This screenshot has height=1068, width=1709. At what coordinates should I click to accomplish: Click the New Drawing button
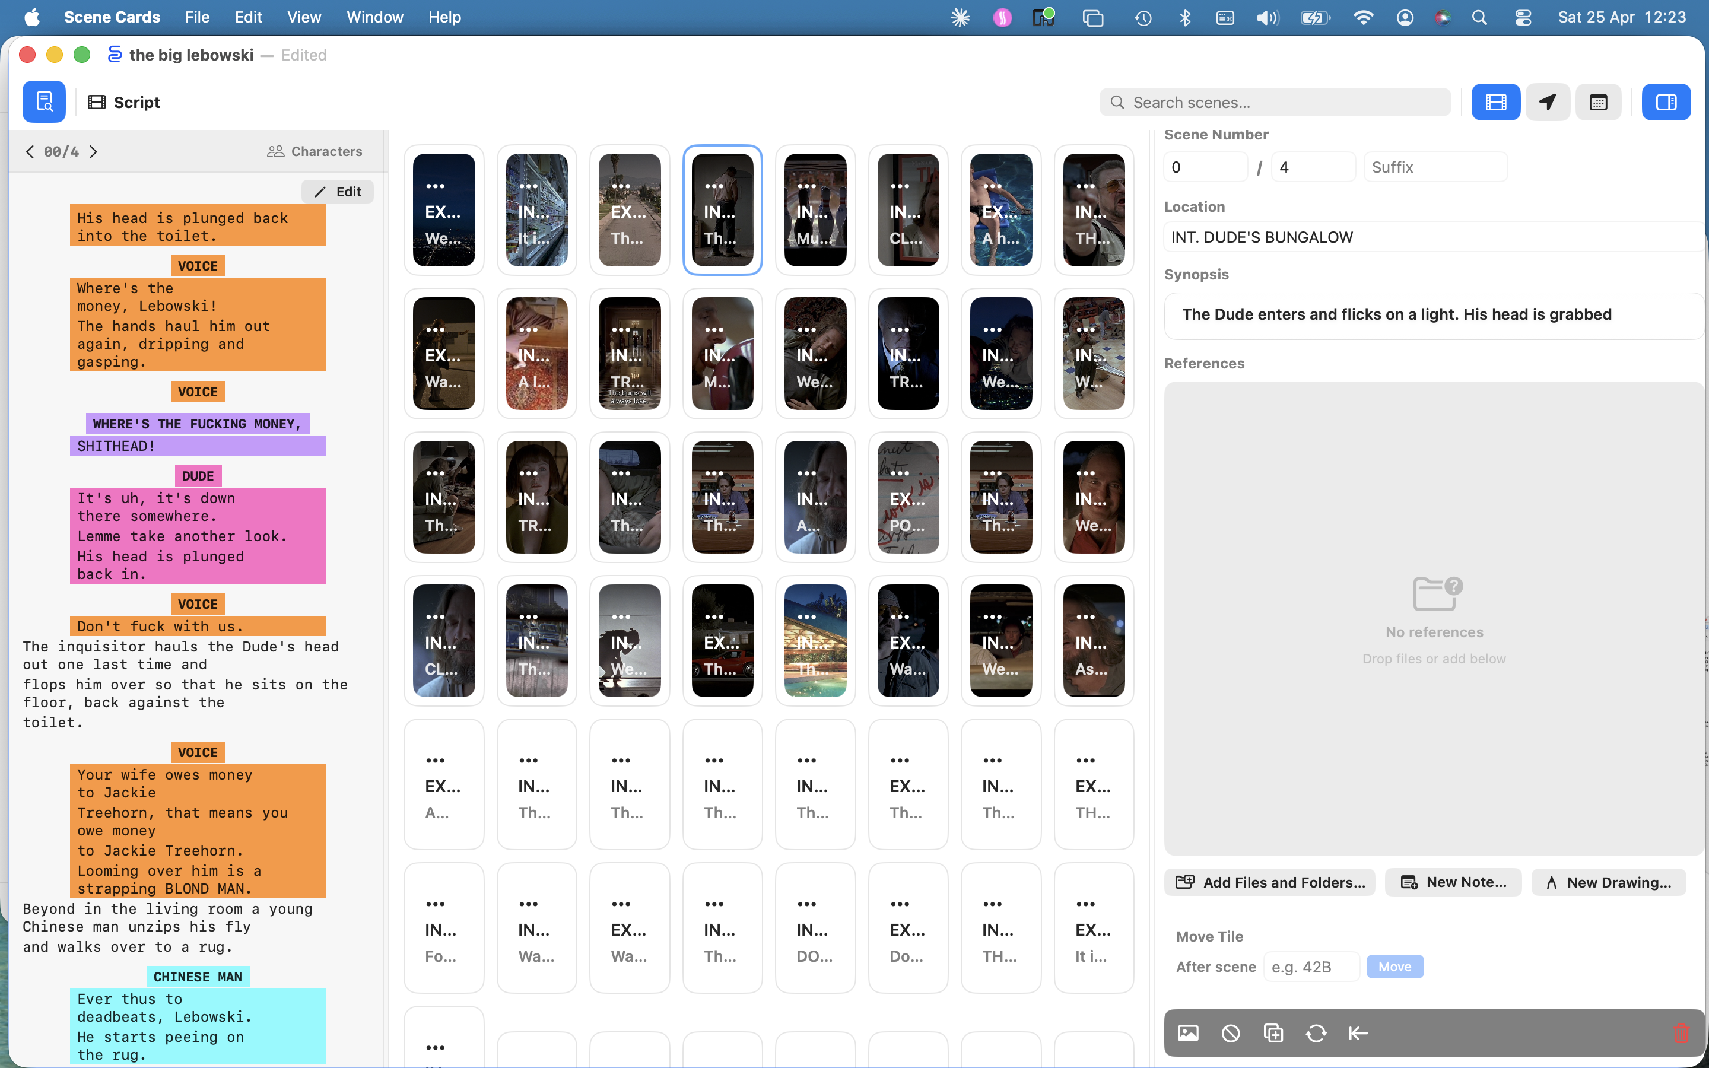tap(1608, 882)
